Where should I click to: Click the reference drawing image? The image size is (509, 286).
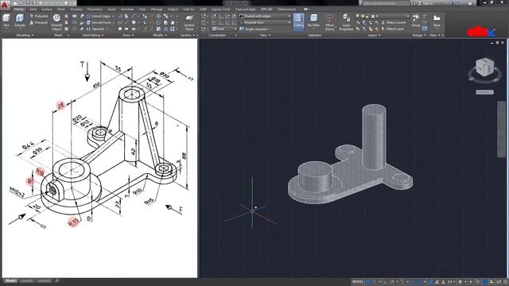tap(100, 158)
